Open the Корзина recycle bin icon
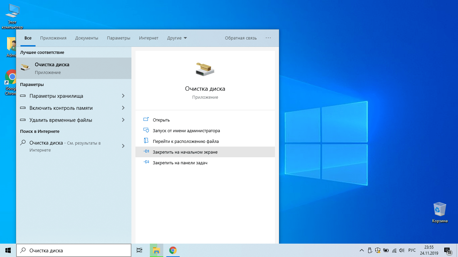Viewport: 458px width, 257px height. point(440,210)
